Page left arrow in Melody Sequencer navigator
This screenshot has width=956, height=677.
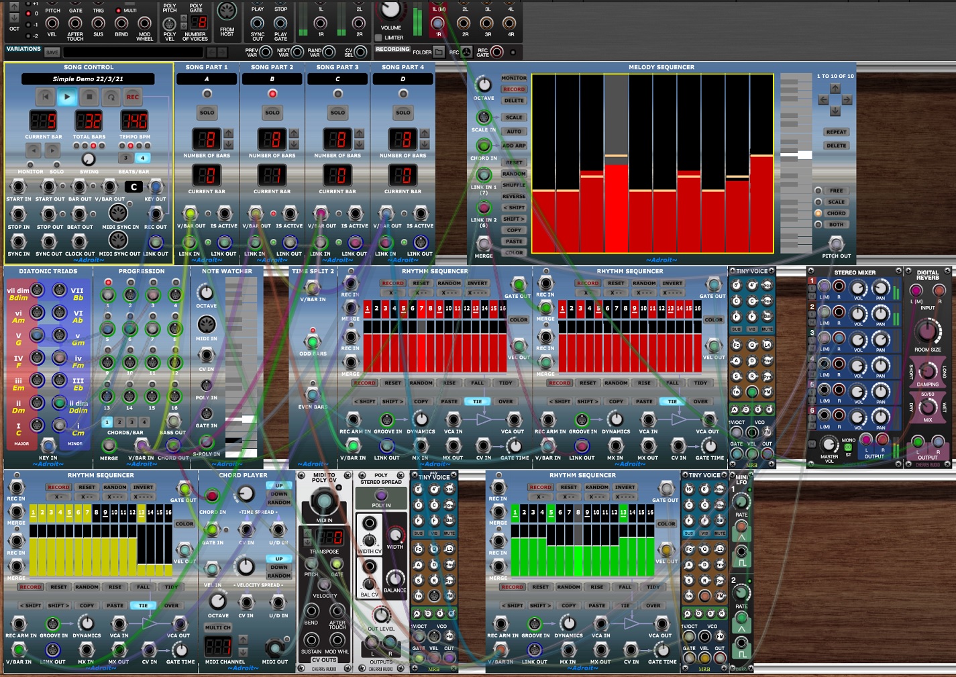click(823, 100)
